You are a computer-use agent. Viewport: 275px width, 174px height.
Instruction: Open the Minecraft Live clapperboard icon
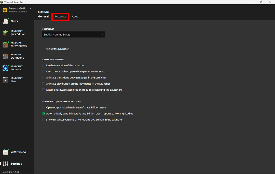(x=5, y=80)
